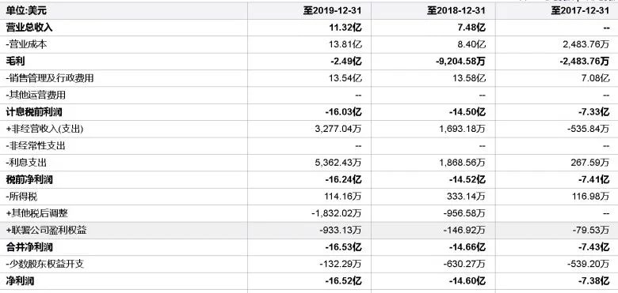Click the 联营公司盈利权益 highlighted row
This screenshot has height=293, width=618.
(x=309, y=231)
